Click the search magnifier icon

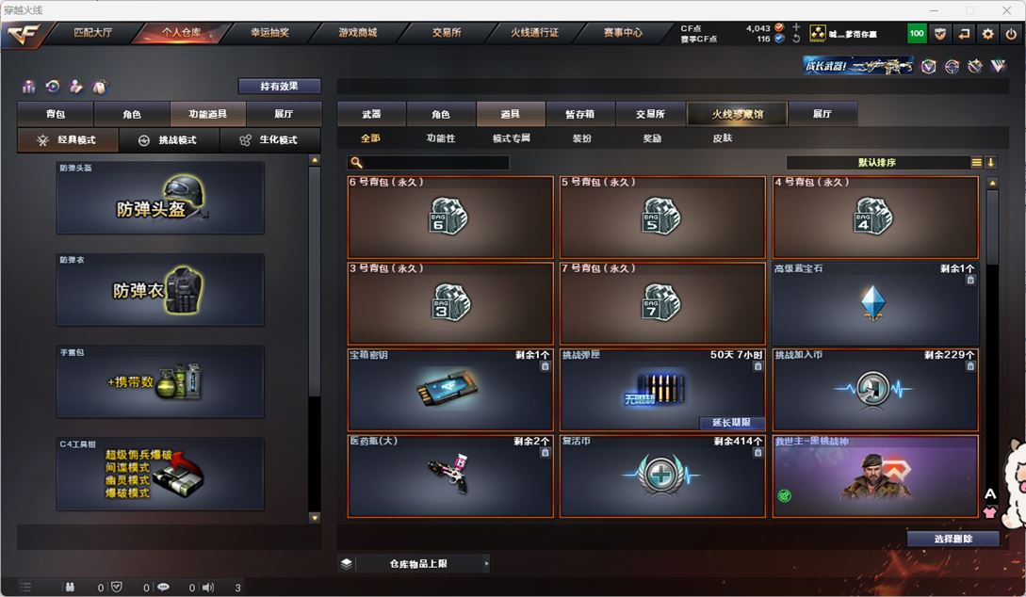(x=356, y=162)
